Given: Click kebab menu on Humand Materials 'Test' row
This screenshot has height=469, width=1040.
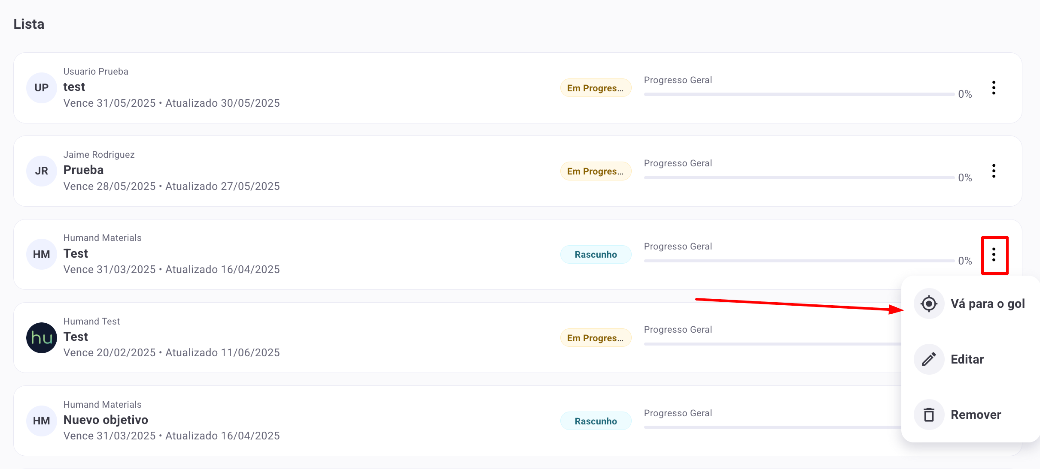Looking at the screenshot, I should tap(994, 255).
